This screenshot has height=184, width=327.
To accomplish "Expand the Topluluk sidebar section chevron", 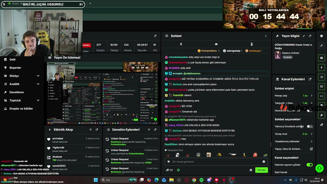I will [38, 100].
